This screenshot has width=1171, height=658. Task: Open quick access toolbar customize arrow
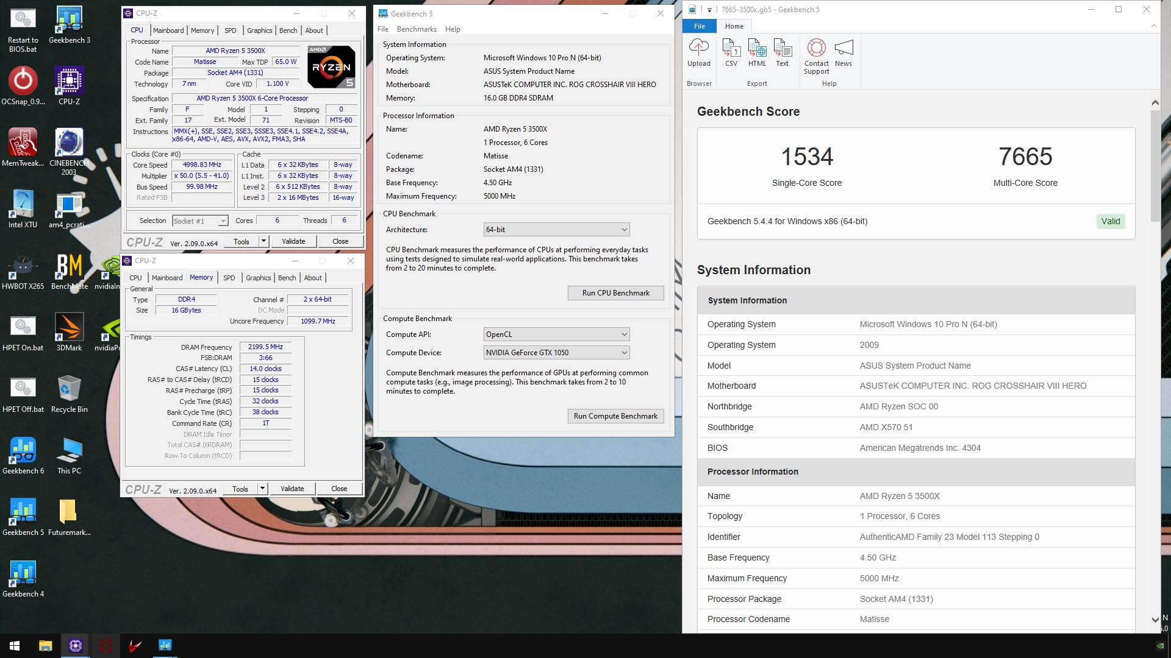click(709, 10)
